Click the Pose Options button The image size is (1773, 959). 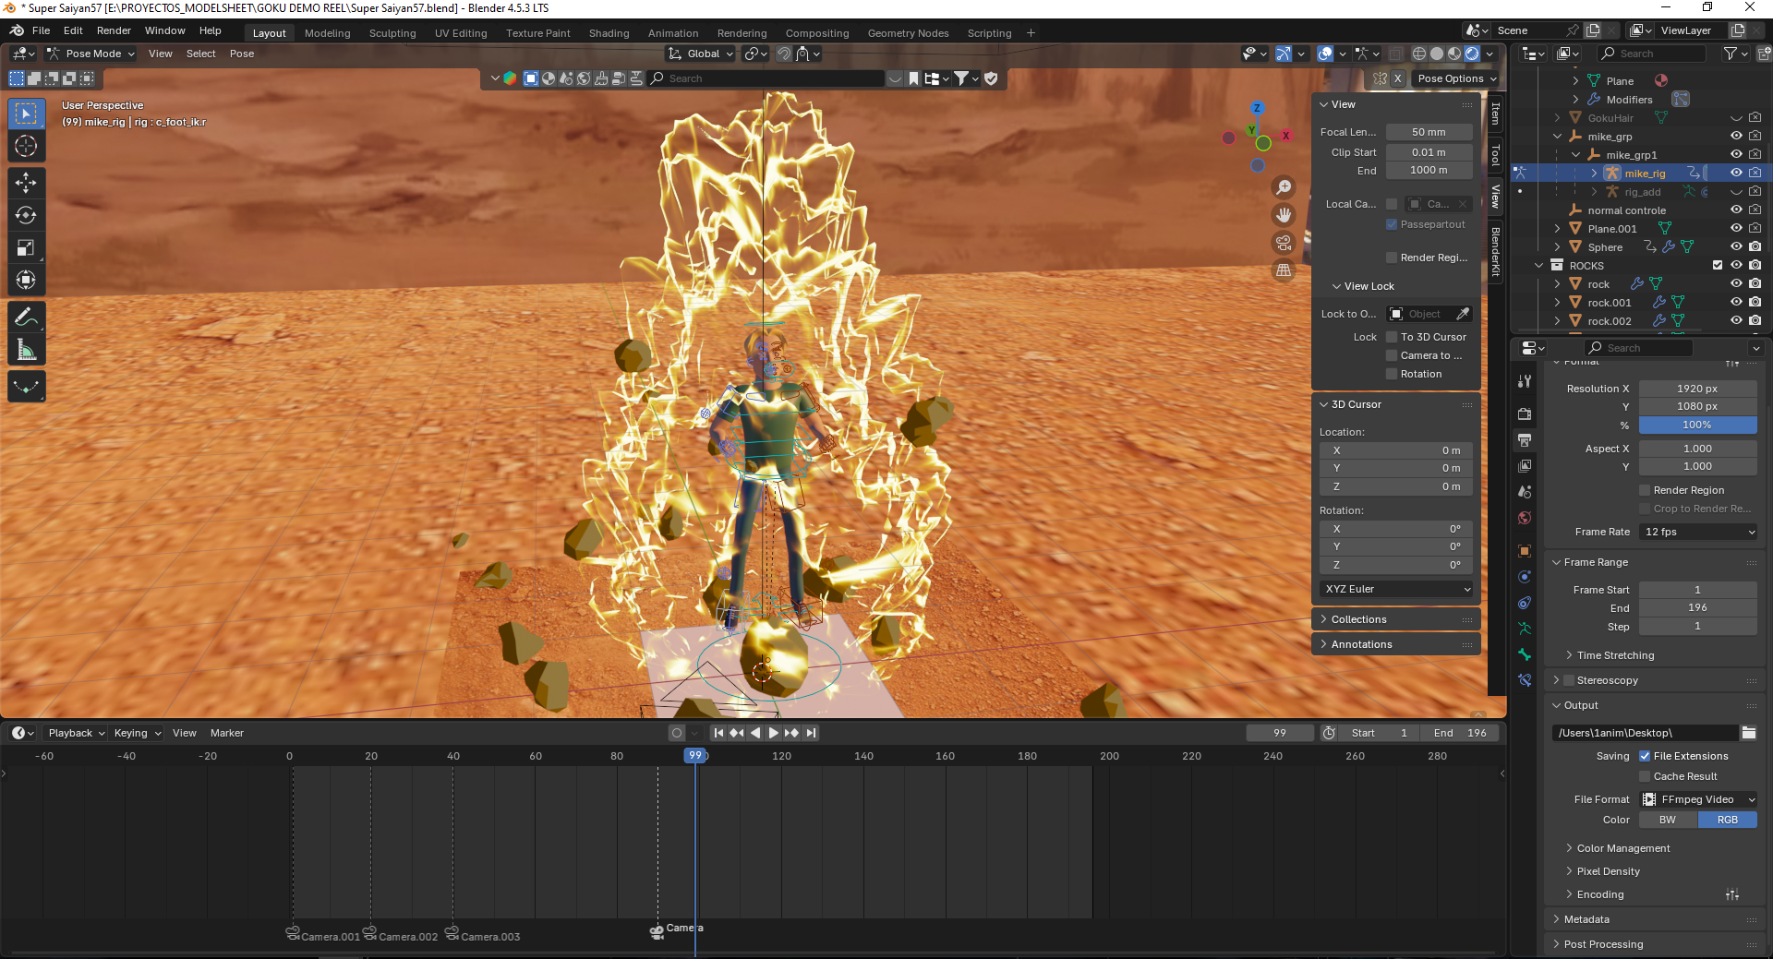(x=1455, y=78)
